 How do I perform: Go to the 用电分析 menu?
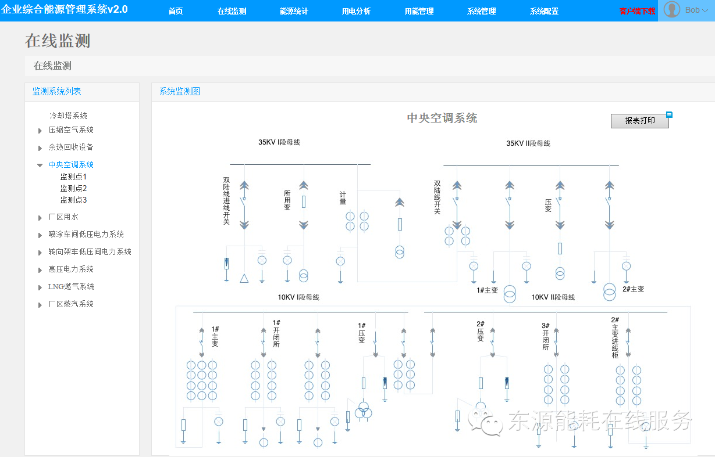[356, 11]
